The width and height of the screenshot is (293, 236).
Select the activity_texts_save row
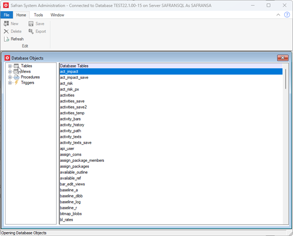pos(171,143)
